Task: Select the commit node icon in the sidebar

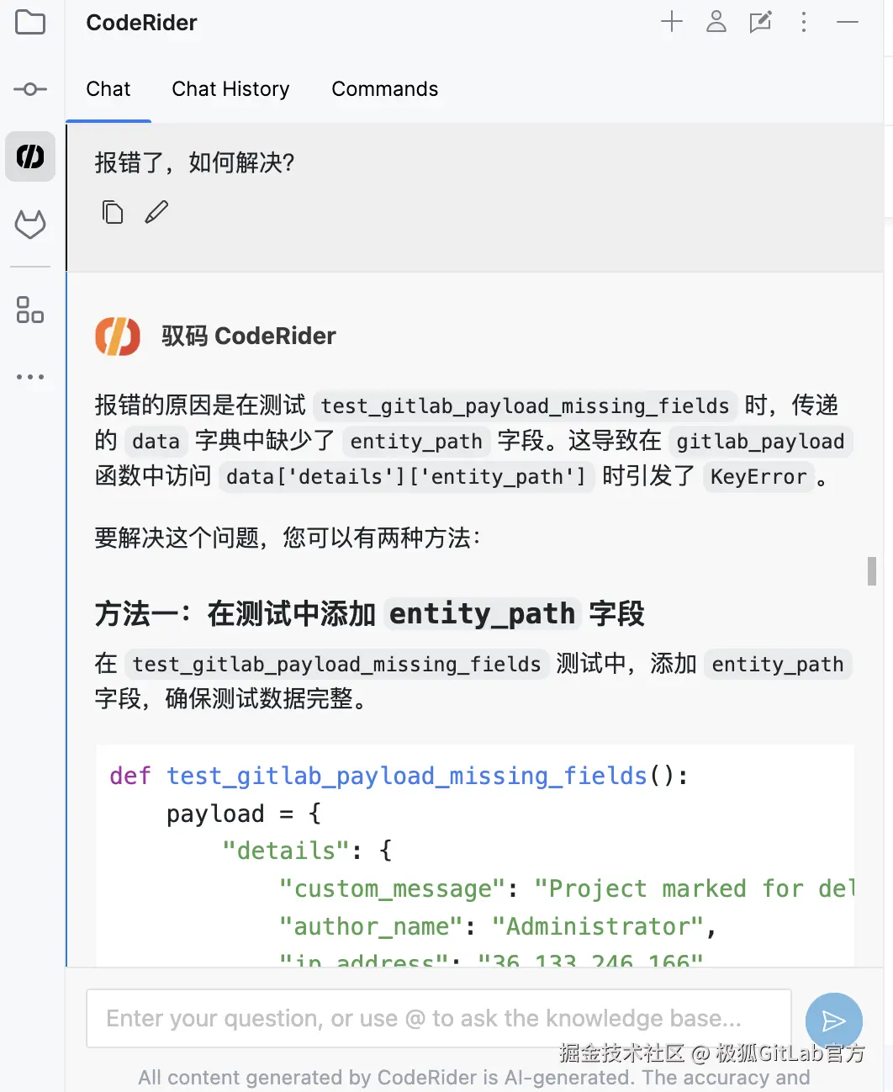Action: 30,89
